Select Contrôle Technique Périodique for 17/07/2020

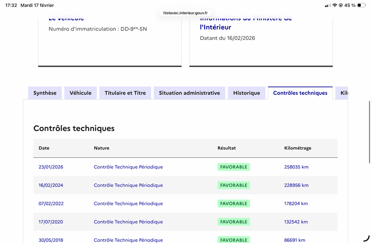click(x=128, y=222)
